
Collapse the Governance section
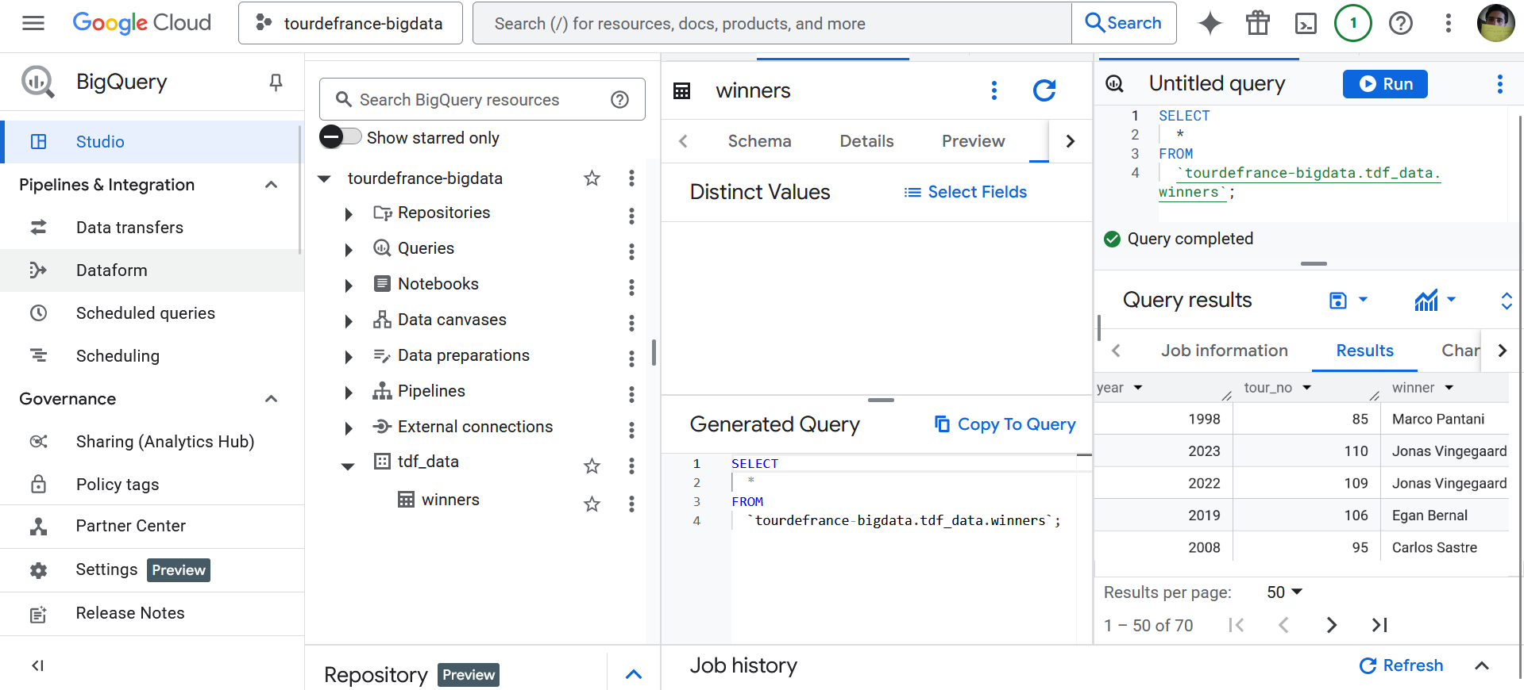tap(271, 399)
